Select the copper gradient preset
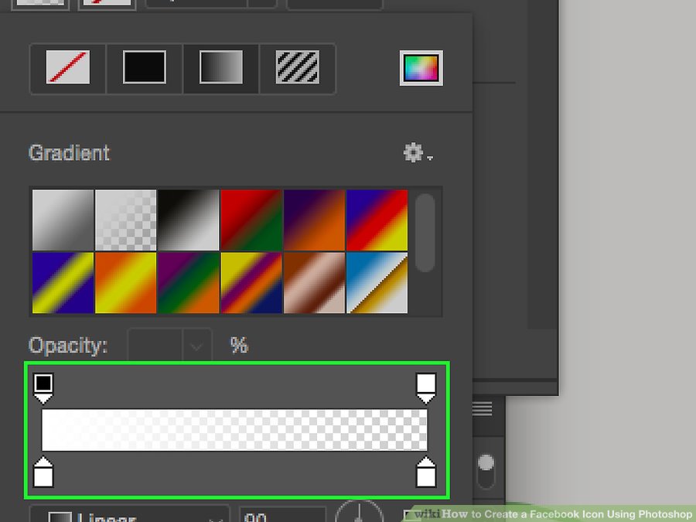 [x=314, y=282]
